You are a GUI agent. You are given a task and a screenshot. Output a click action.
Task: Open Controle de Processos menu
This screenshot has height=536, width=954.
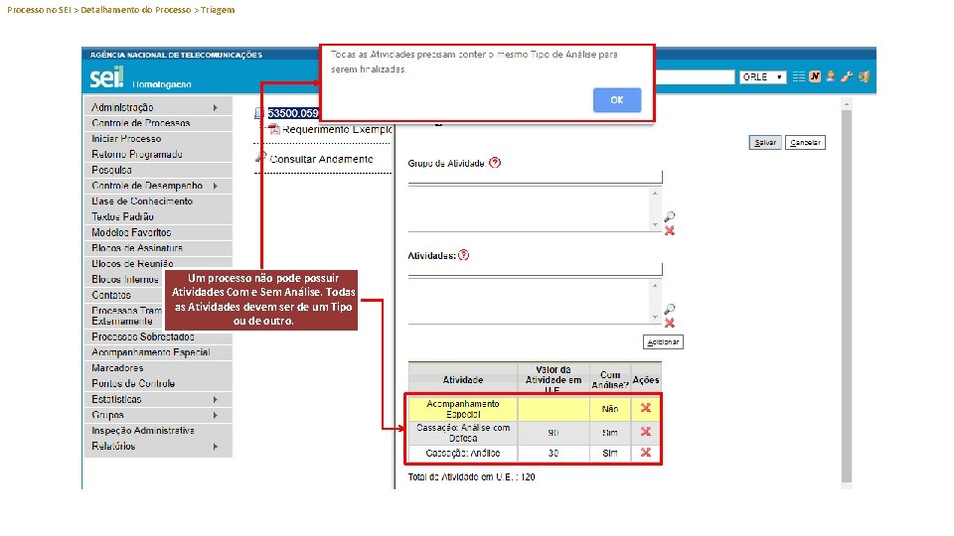[x=158, y=123]
